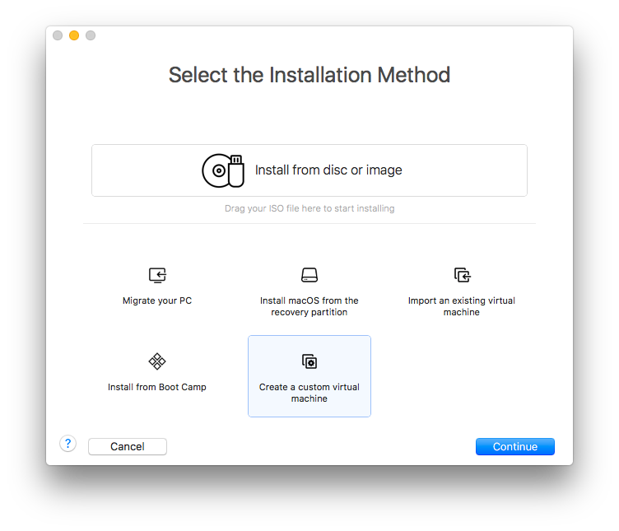Choose the 'Install from disc or image' label

tap(328, 170)
